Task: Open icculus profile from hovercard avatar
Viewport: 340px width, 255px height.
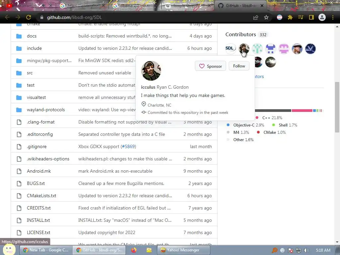Action: coord(151,71)
